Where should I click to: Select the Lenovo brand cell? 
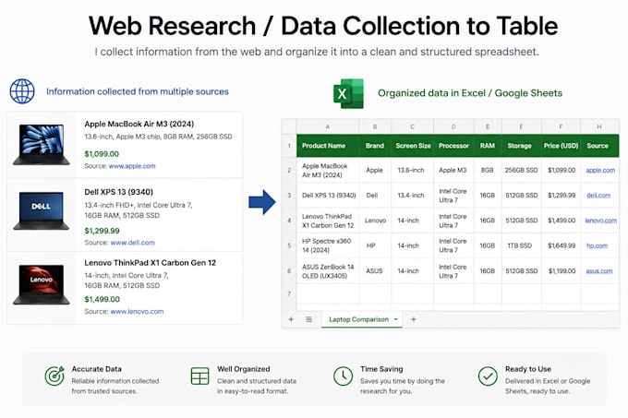375,221
